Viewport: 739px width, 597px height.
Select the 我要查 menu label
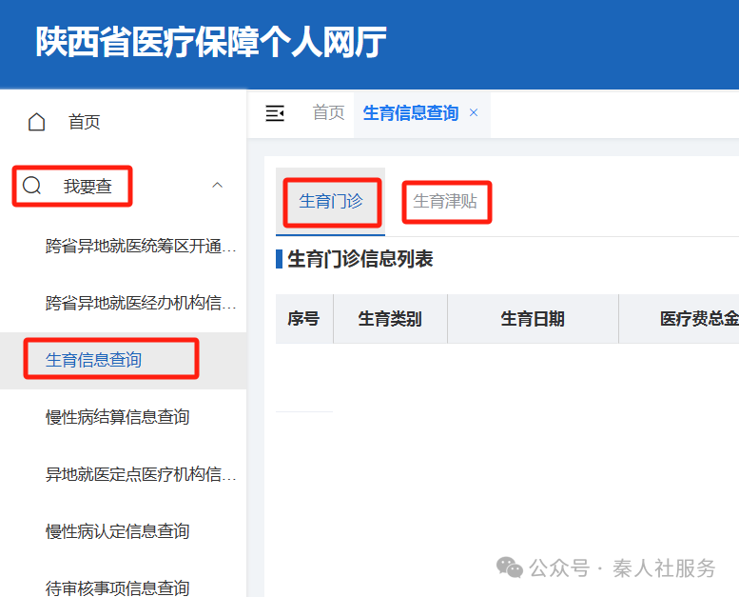coord(88,187)
